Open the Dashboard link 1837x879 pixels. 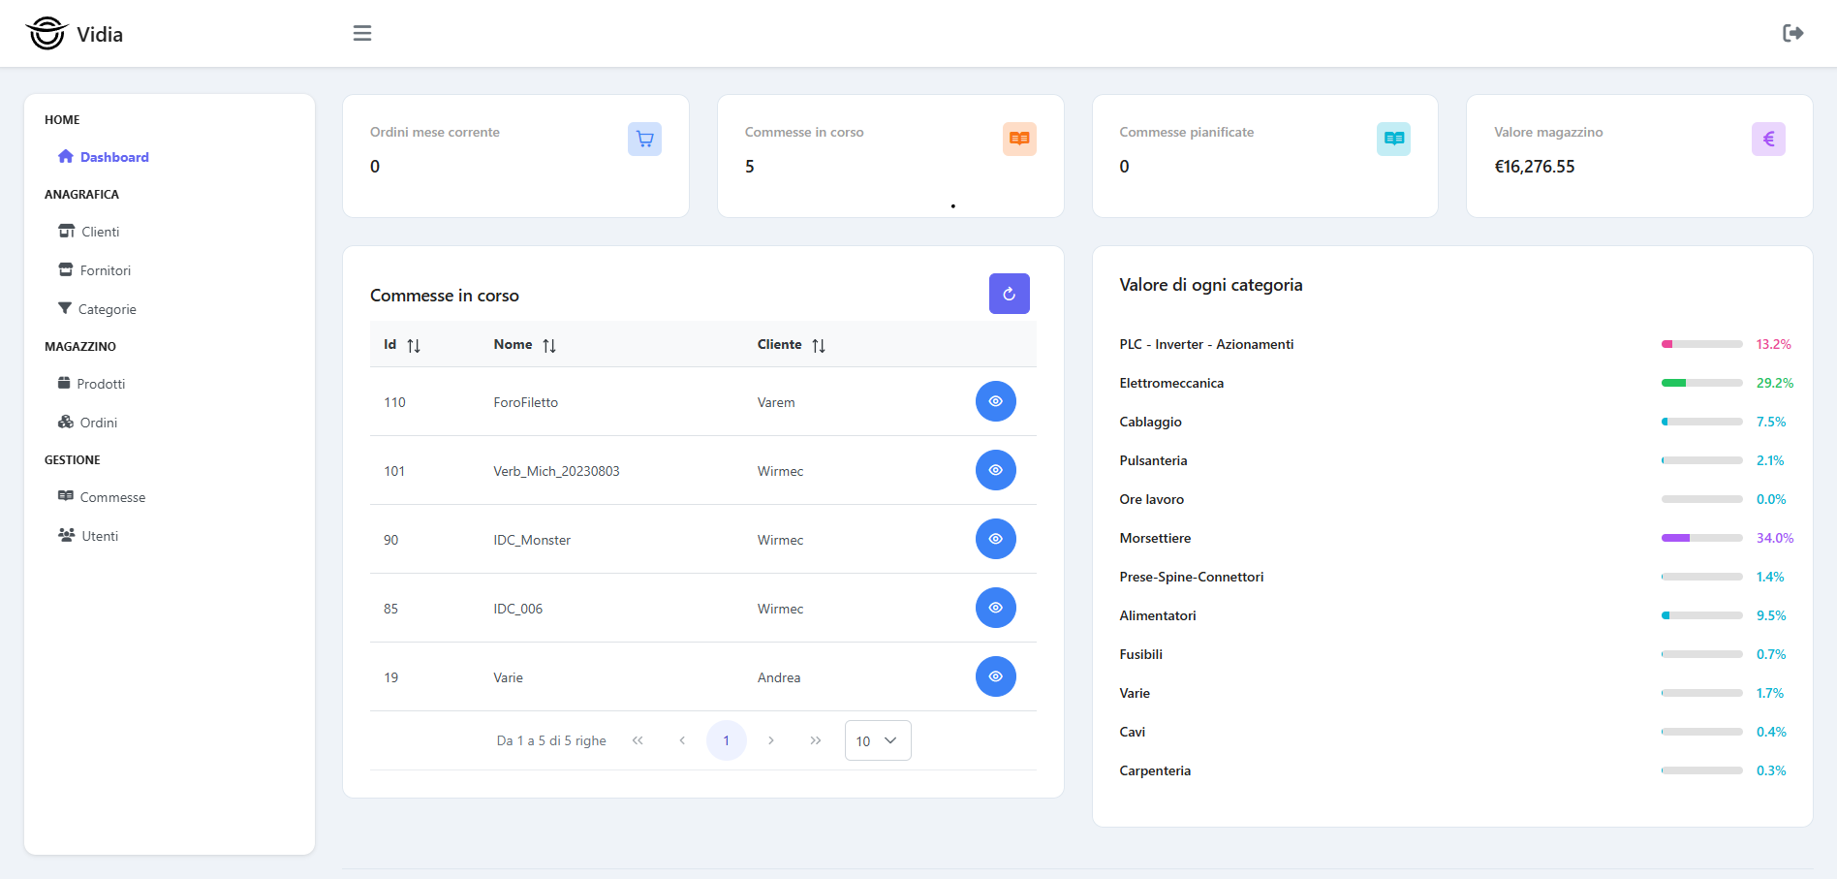113,157
